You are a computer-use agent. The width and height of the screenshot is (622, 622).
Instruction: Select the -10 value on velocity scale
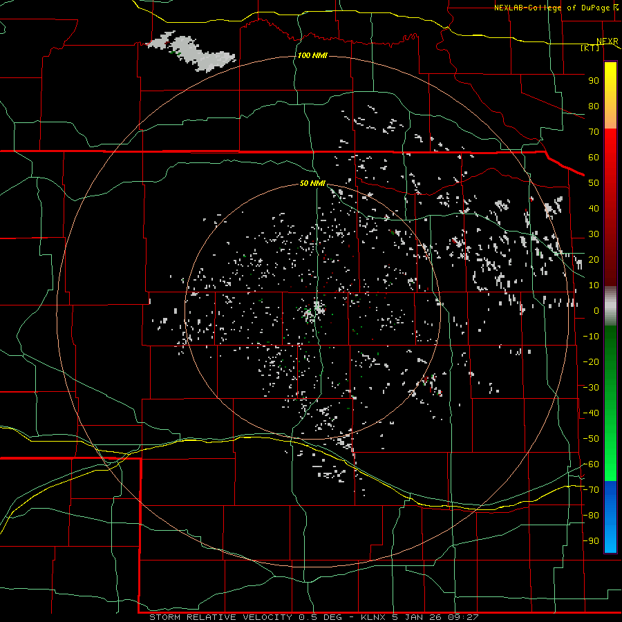(x=591, y=337)
